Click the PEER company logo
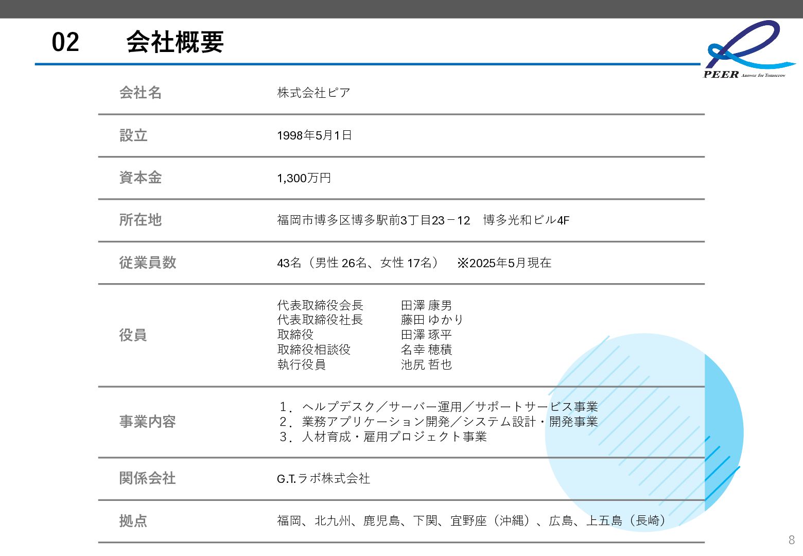The image size is (803, 556). click(749, 49)
